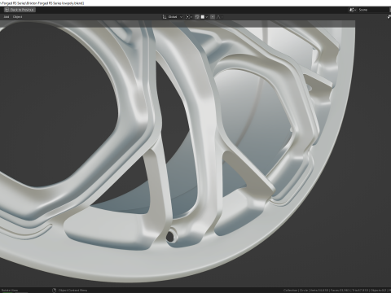This screenshot has width=391, height=293.
Task: Open the Object menu
Action: coord(17,17)
